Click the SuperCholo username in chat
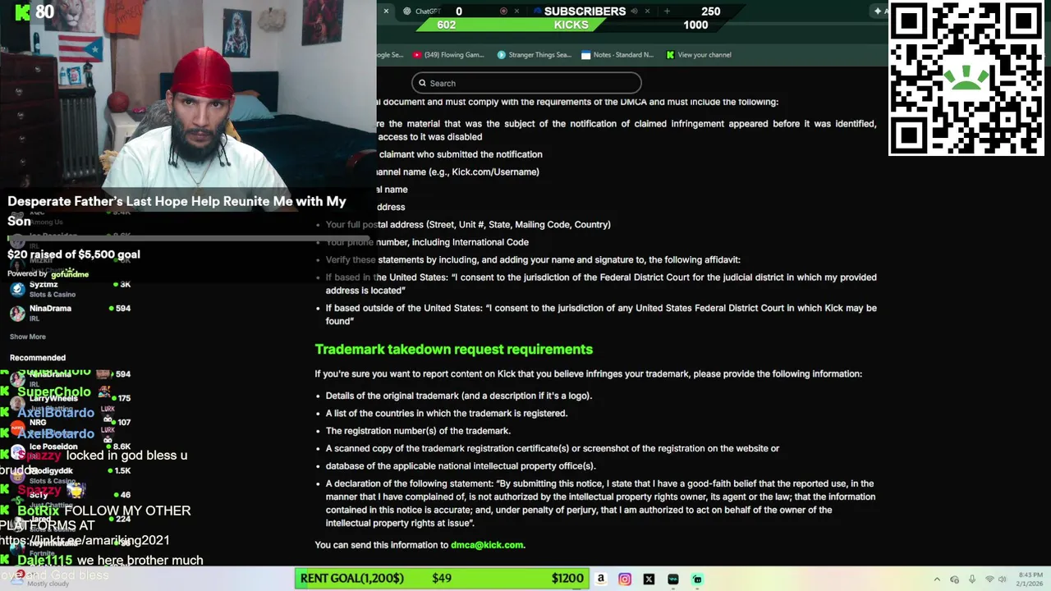This screenshot has height=591, width=1051. (54, 392)
